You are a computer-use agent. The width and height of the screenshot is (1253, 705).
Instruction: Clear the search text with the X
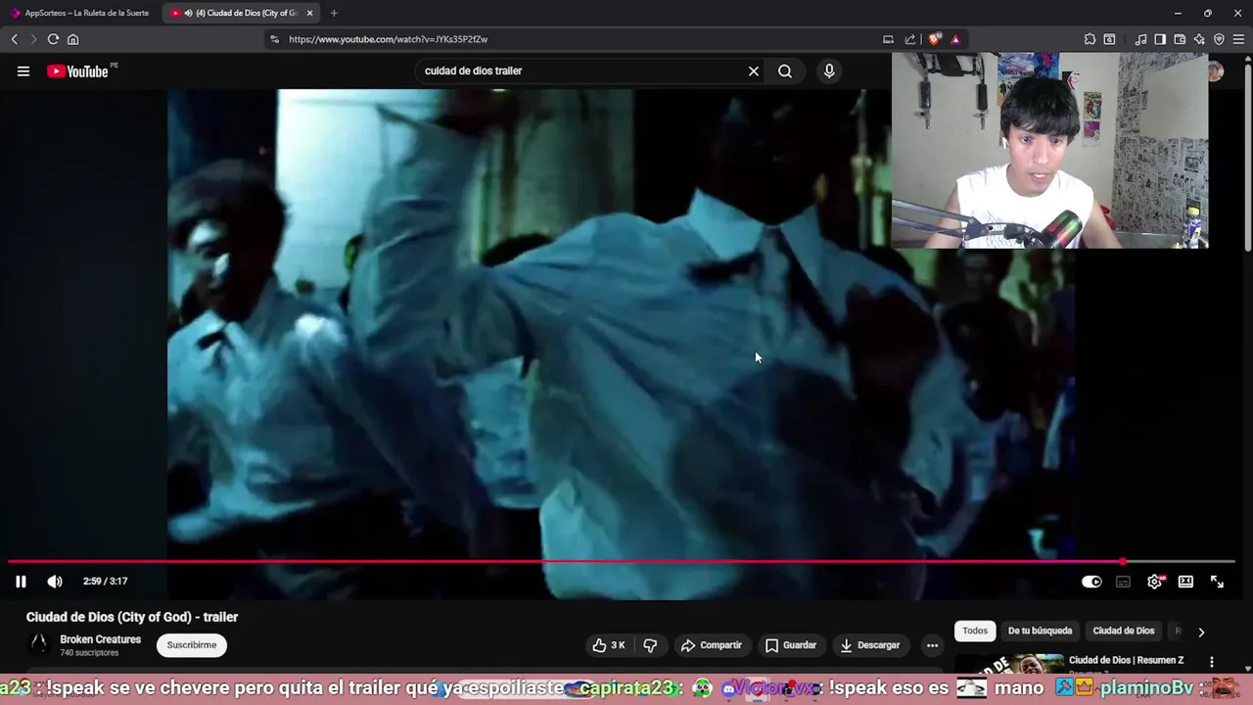(x=754, y=70)
